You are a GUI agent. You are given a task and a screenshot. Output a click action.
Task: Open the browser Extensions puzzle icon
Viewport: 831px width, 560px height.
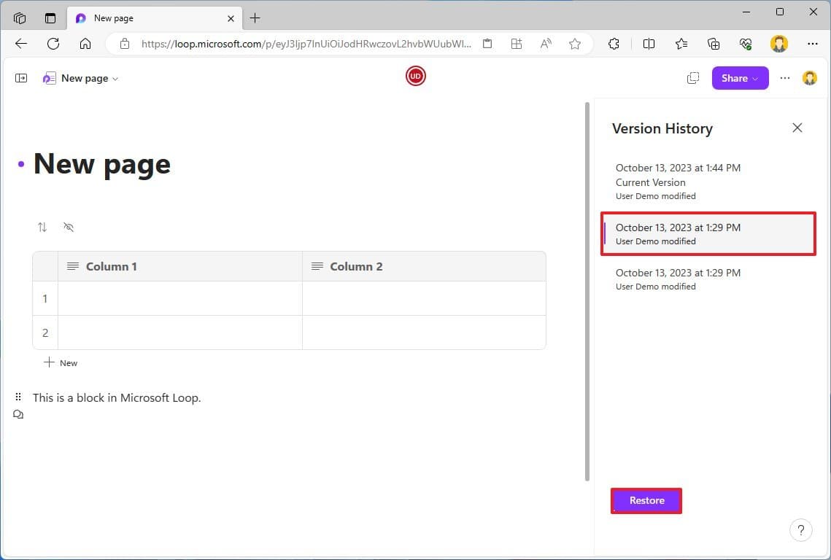tap(614, 44)
